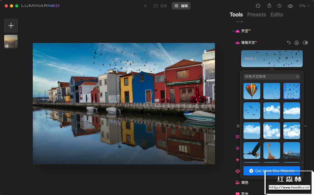Expand the 所有天空物体 category dropdown

pos(272,77)
